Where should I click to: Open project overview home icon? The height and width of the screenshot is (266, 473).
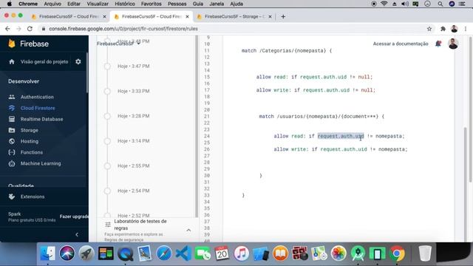[x=12, y=62]
